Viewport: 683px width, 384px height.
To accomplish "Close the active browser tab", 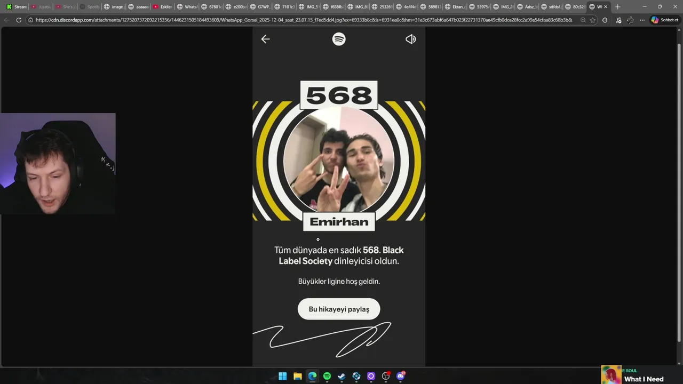I will [x=605, y=7].
